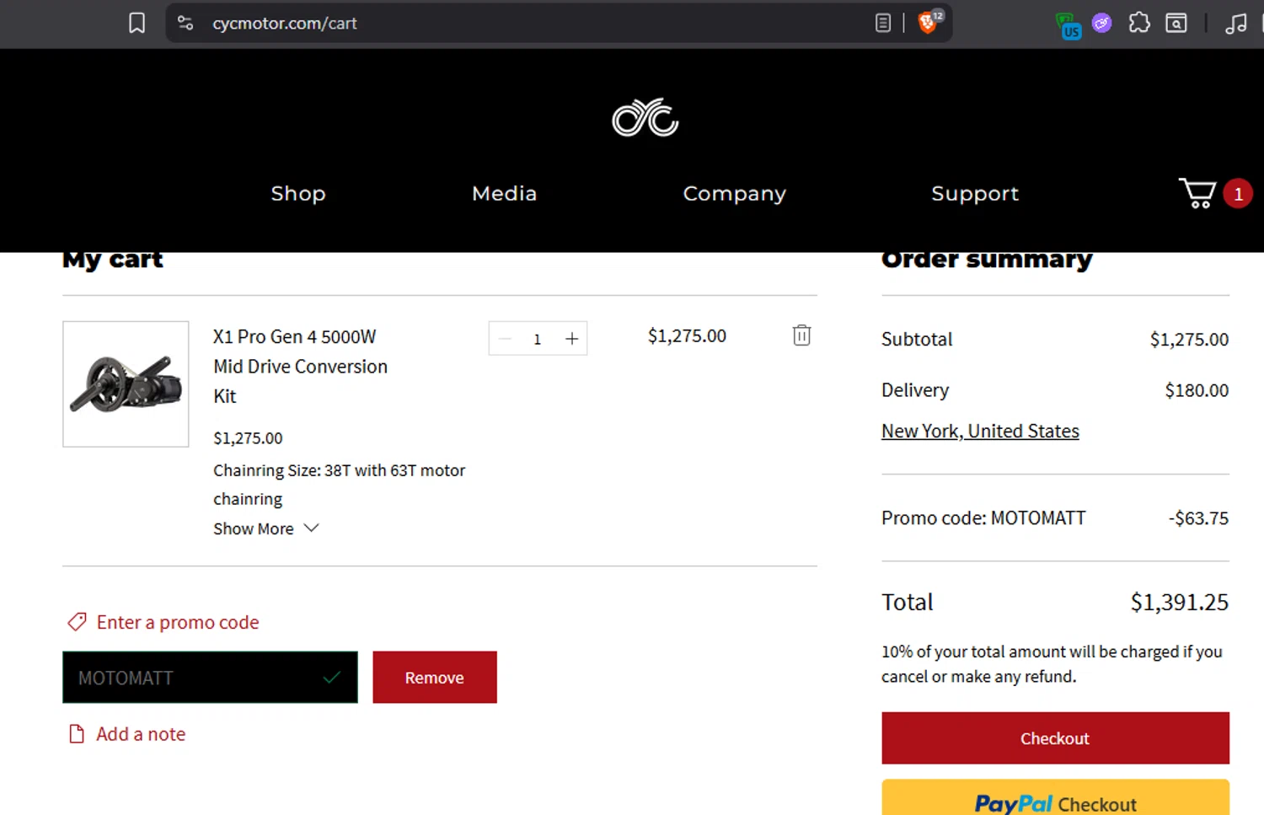Click the Show More chevron arrow
The image size is (1264, 815).
click(x=311, y=528)
